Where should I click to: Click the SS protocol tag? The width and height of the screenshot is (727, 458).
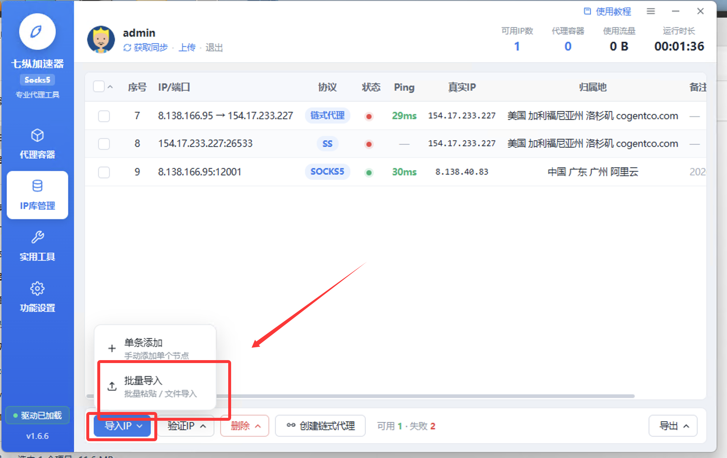pos(327,144)
